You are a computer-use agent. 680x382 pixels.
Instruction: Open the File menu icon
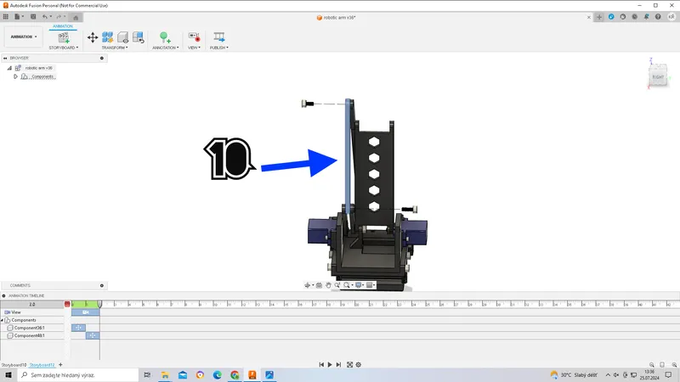coord(18,17)
